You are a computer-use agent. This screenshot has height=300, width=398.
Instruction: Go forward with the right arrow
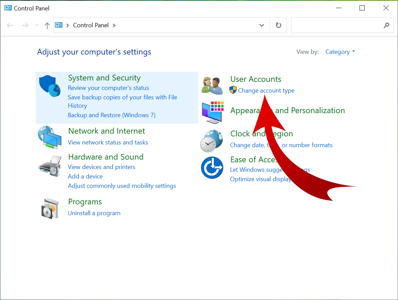pos(25,25)
